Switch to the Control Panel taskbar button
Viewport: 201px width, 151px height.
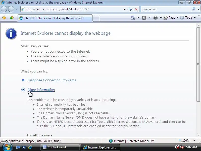60,147
